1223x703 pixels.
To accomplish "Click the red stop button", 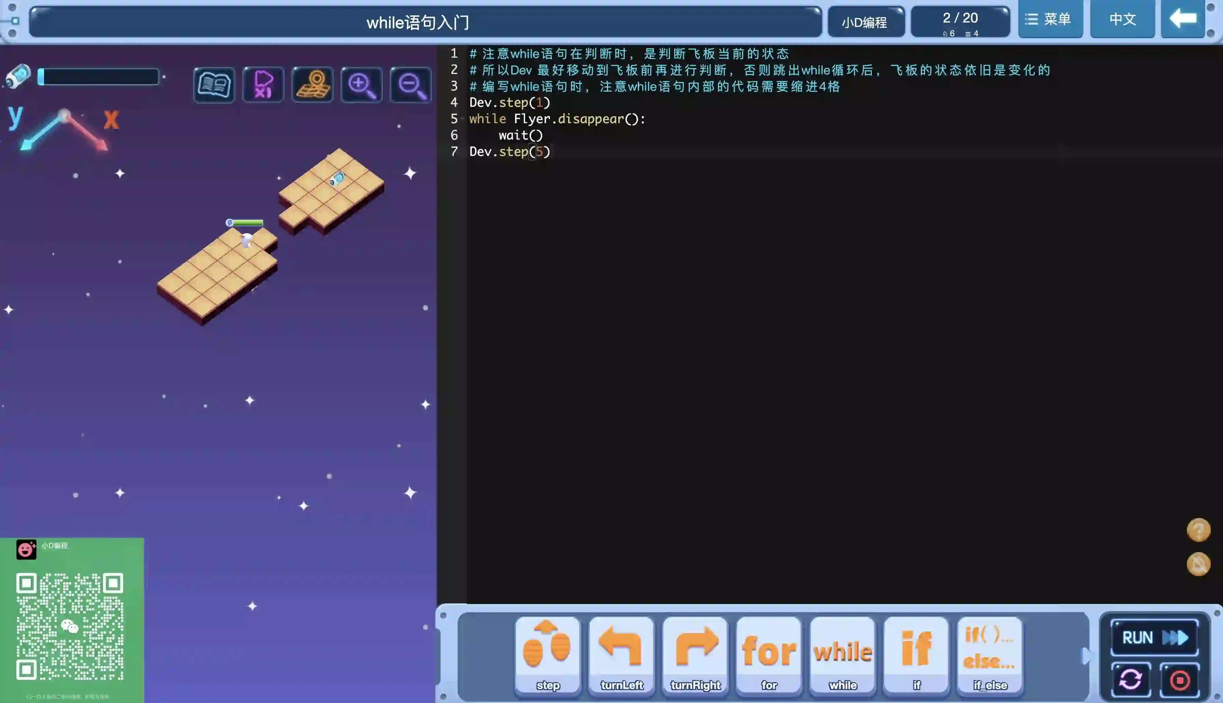I will (x=1180, y=680).
